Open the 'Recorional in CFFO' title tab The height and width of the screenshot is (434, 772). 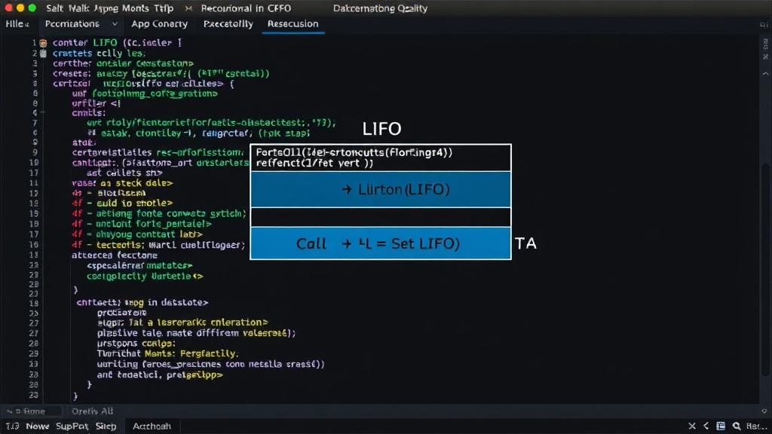coord(246,8)
